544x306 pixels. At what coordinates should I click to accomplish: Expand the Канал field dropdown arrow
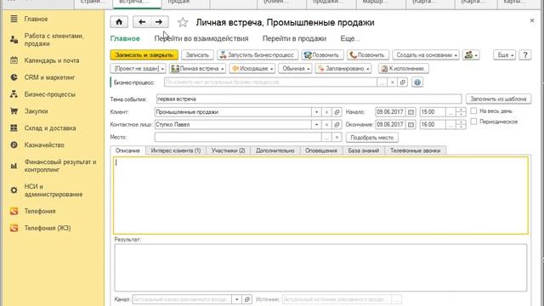point(236,299)
